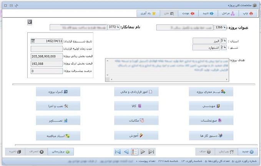Open مهندسی (engineering) button
The image size is (261, 166).
point(211,106)
